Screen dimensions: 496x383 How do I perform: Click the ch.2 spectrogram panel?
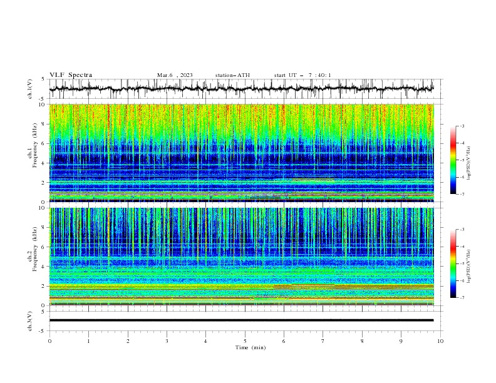pos(241,257)
